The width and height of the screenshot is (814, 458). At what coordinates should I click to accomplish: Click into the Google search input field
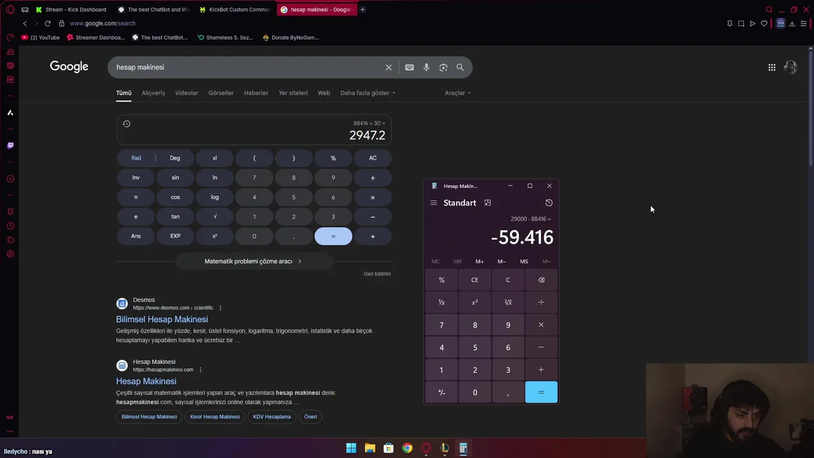click(248, 67)
